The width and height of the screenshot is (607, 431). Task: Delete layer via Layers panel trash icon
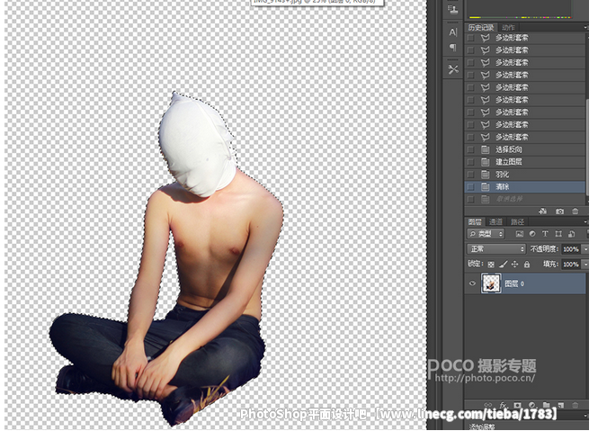(x=576, y=405)
